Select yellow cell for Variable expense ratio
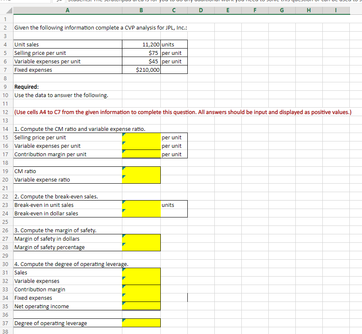The height and width of the screenshot is (334, 362). 141,179
